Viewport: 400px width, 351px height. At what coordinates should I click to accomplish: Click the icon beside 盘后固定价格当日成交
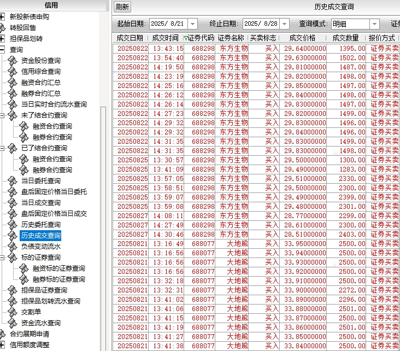pos(12,214)
